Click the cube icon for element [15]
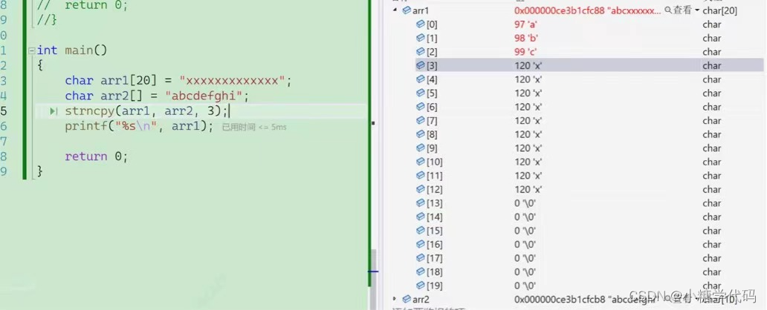767x310 pixels. point(420,230)
